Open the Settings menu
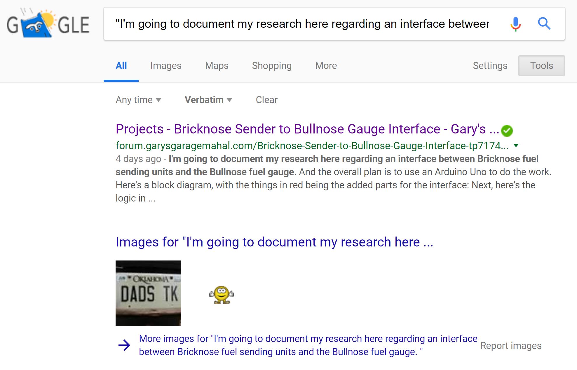Image resolution: width=577 pixels, height=370 pixels. pyautogui.click(x=490, y=66)
